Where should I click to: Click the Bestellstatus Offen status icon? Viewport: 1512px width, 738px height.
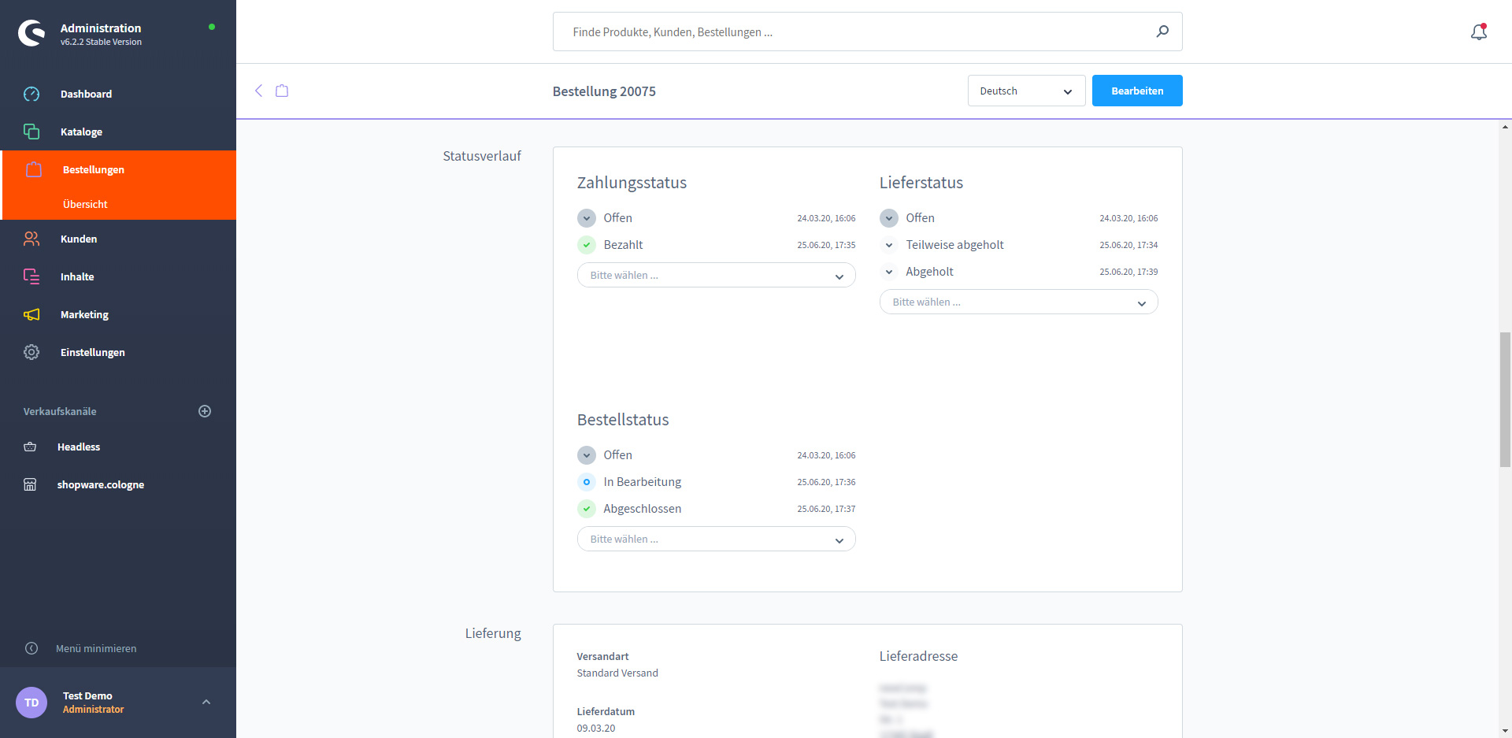[587, 455]
